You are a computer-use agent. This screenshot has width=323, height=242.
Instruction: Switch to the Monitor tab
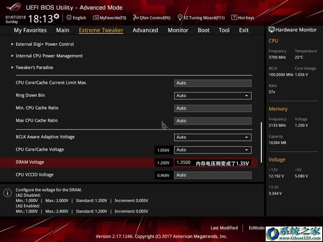178,30
